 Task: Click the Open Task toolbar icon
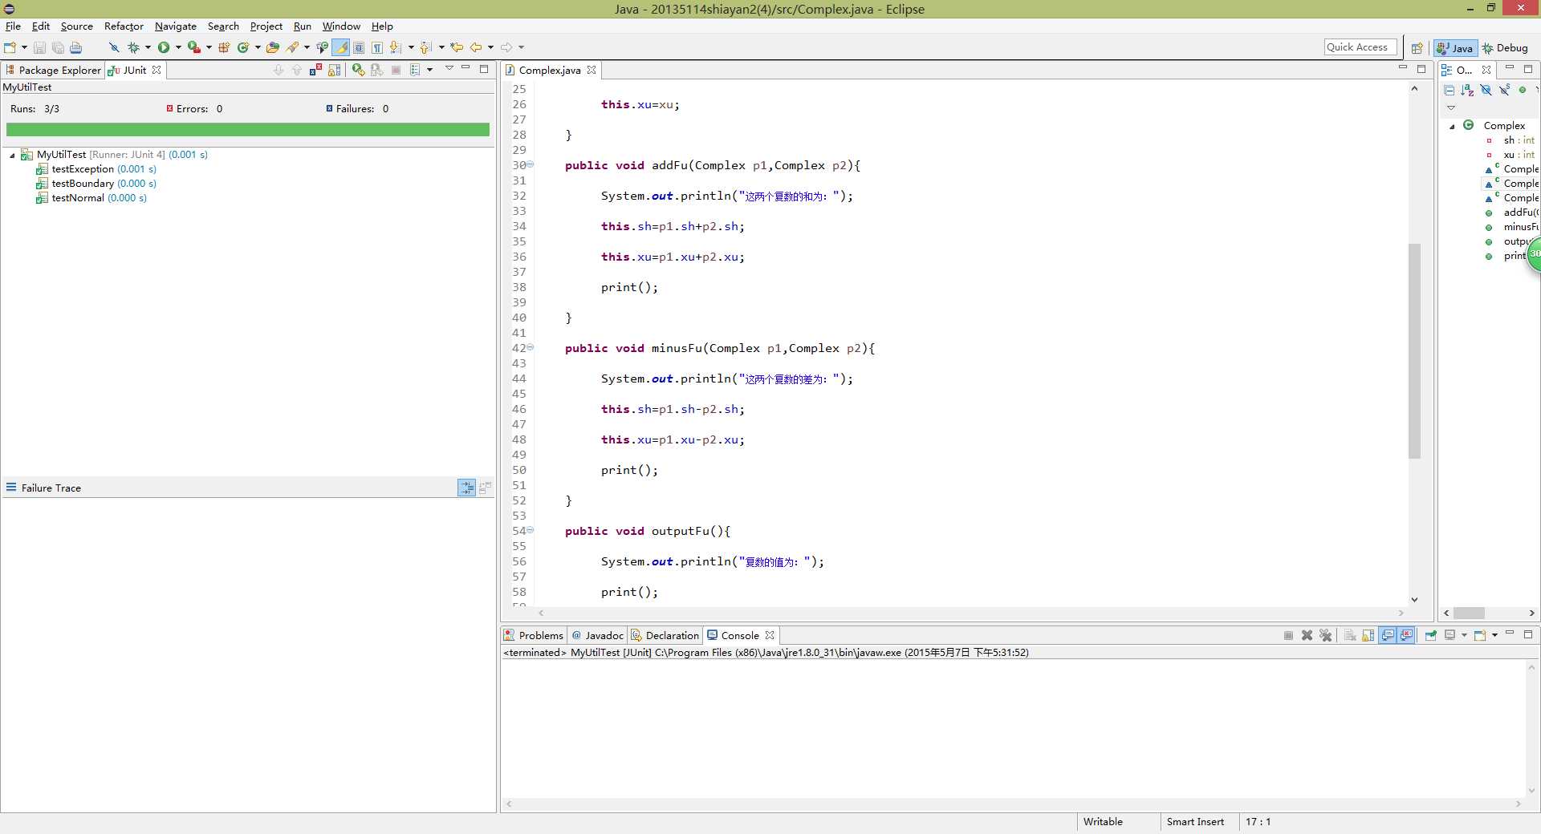click(x=322, y=47)
